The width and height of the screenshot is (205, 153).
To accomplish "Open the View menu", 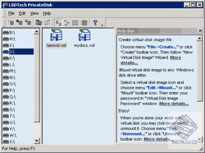I will (x=34, y=13).
